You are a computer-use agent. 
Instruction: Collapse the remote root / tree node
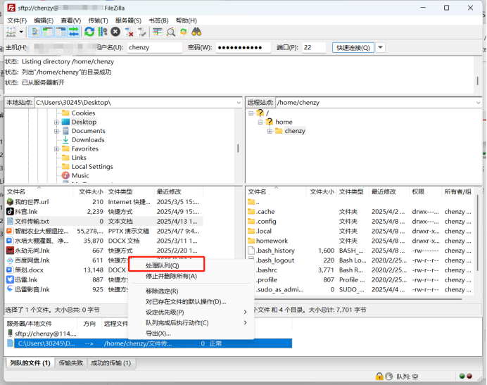pos(251,113)
